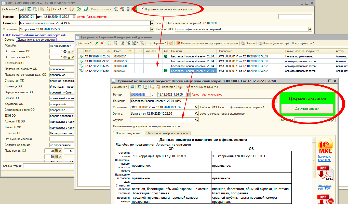This screenshot has width=348, height=204.
Task: Clear Острота зрения OD value with its X button
Action: click(73, 52)
